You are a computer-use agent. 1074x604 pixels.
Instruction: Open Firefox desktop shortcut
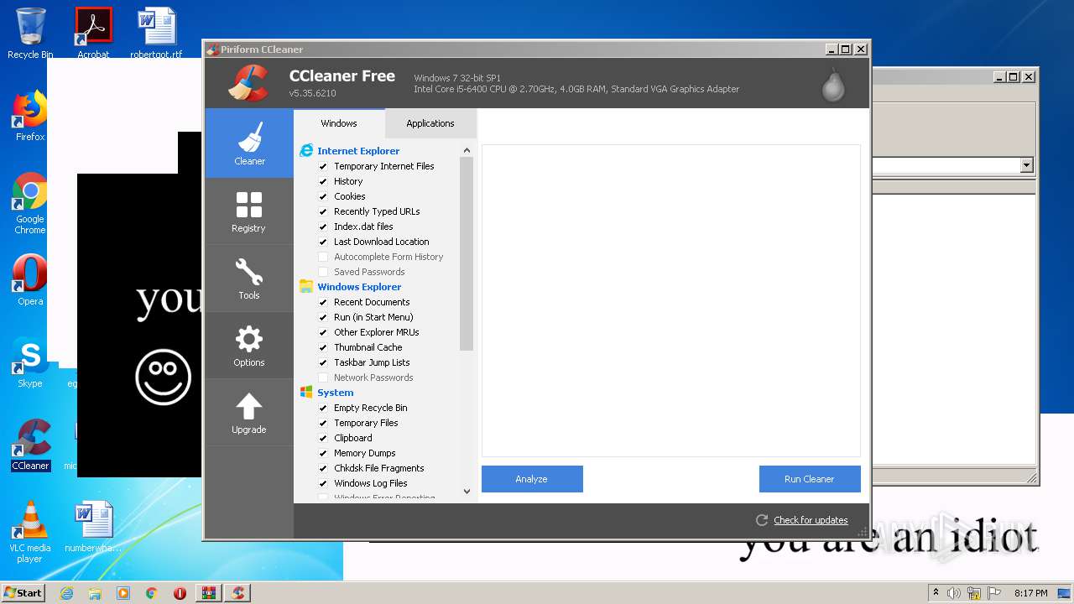click(x=30, y=117)
